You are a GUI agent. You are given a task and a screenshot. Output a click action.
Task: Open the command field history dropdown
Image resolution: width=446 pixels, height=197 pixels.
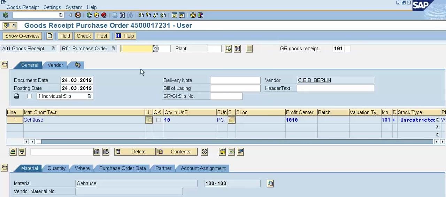61,15
